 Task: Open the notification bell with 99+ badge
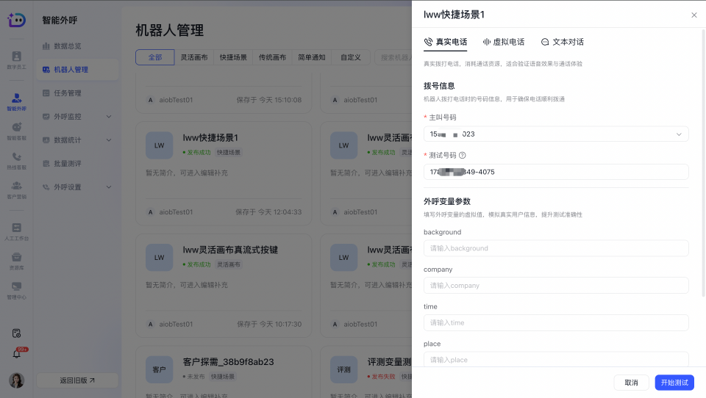pyautogui.click(x=17, y=354)
